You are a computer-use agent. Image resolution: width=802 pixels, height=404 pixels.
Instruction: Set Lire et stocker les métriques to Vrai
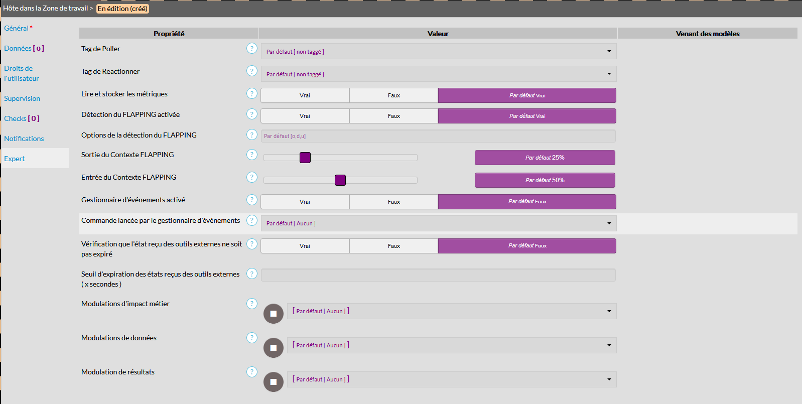point(305,95)
